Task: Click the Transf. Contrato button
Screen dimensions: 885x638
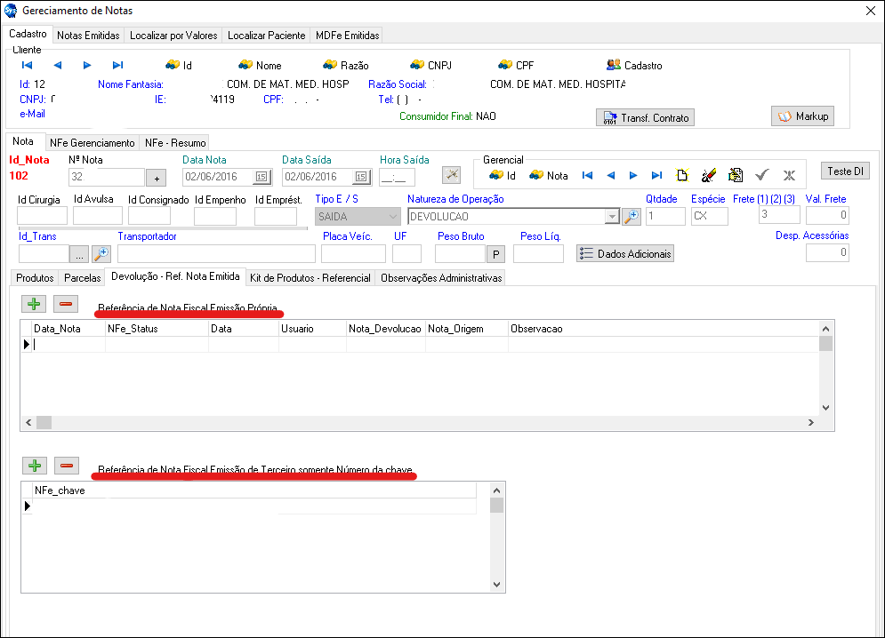Action: tap(645, 118)
